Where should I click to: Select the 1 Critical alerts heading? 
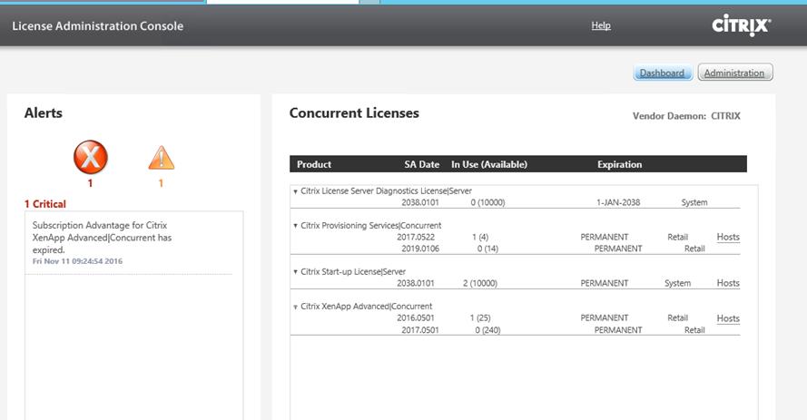(45, 204)
